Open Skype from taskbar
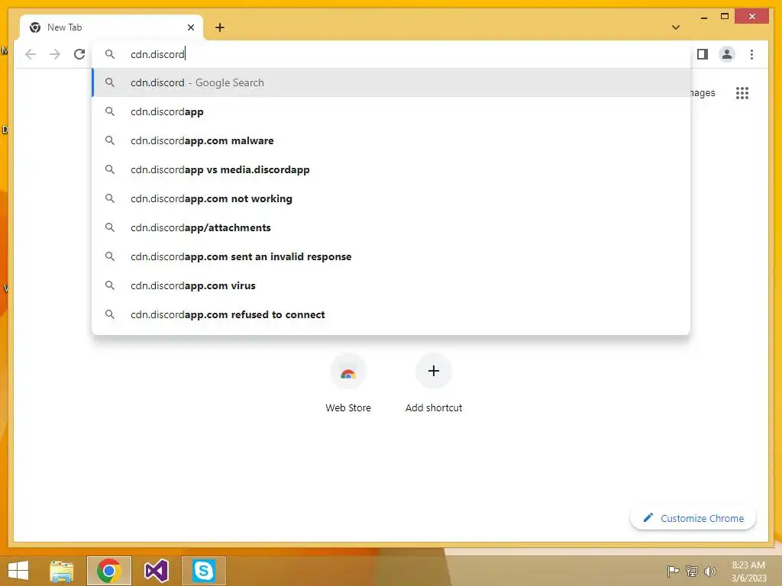Screen dimensions: 782x586 (x=203, y=571)
